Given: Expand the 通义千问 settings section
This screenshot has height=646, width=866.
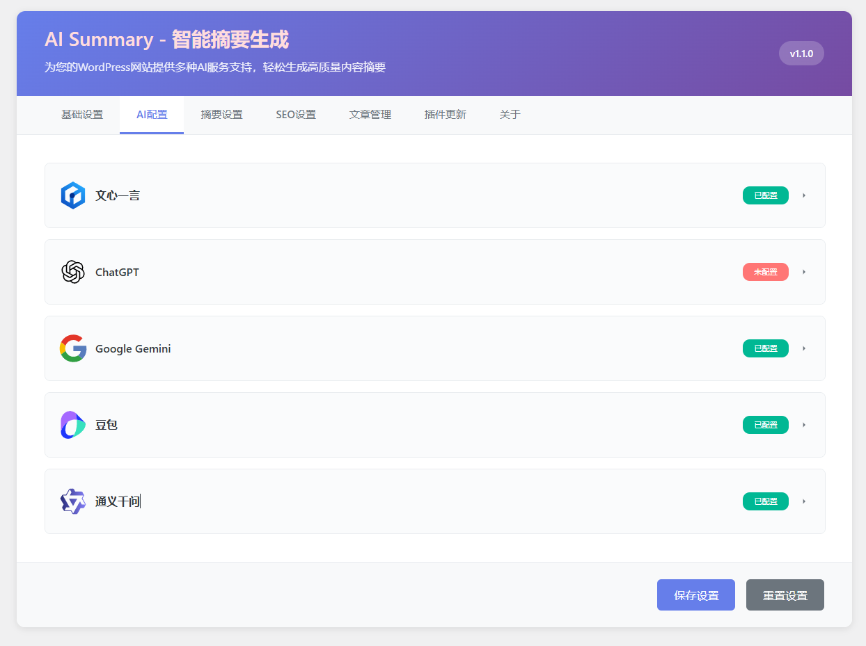Looking at the screenshot, I should click(805, 501).
